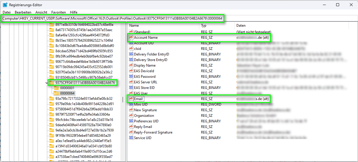This screenshot has width=358, height=162.
Task: Select the Reply-Forward Signature value name
Action: coord(153,132)
